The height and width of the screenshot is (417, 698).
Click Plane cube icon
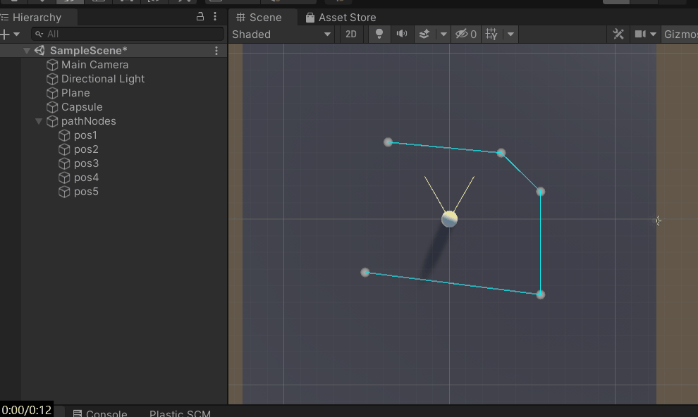(x=52, y=93)
